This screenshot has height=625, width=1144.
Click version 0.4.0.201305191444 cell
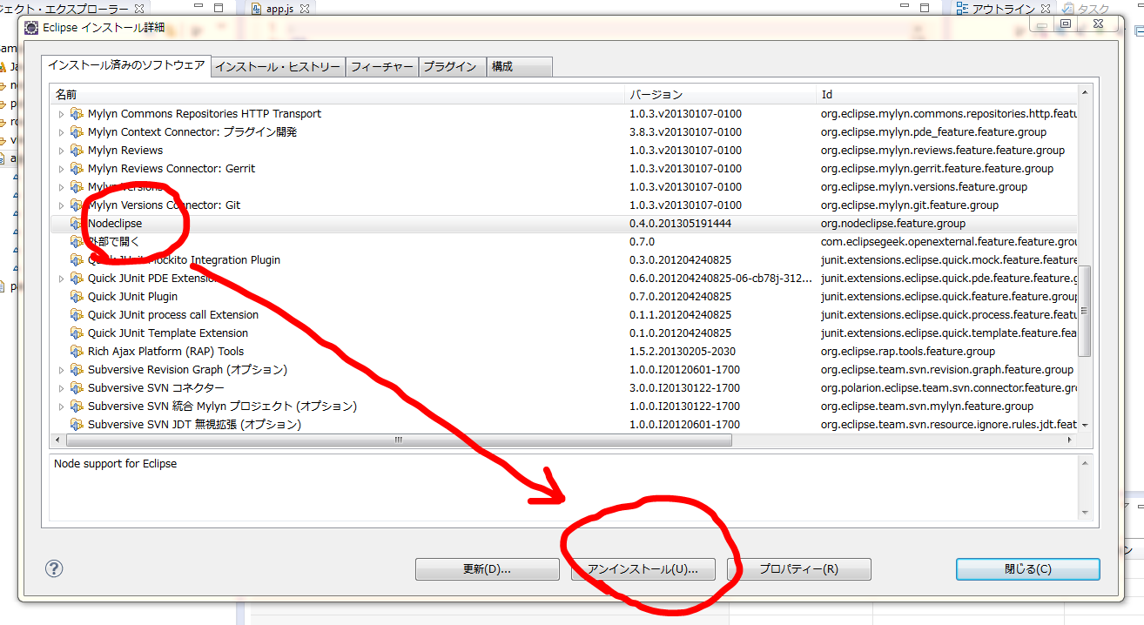(x=680, y=224)
